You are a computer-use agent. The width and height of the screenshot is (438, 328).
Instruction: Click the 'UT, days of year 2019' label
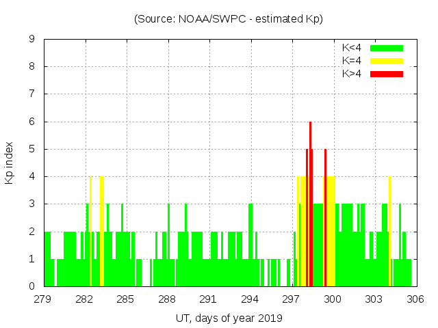(x=229, y=318)
